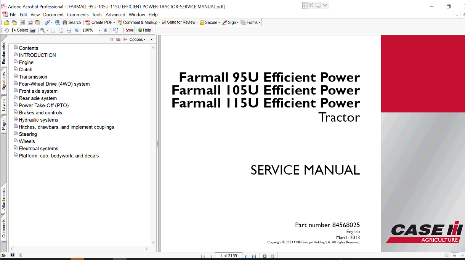465x260 pixels.
Task: Open the Document menu
Action: click(53, 14)
